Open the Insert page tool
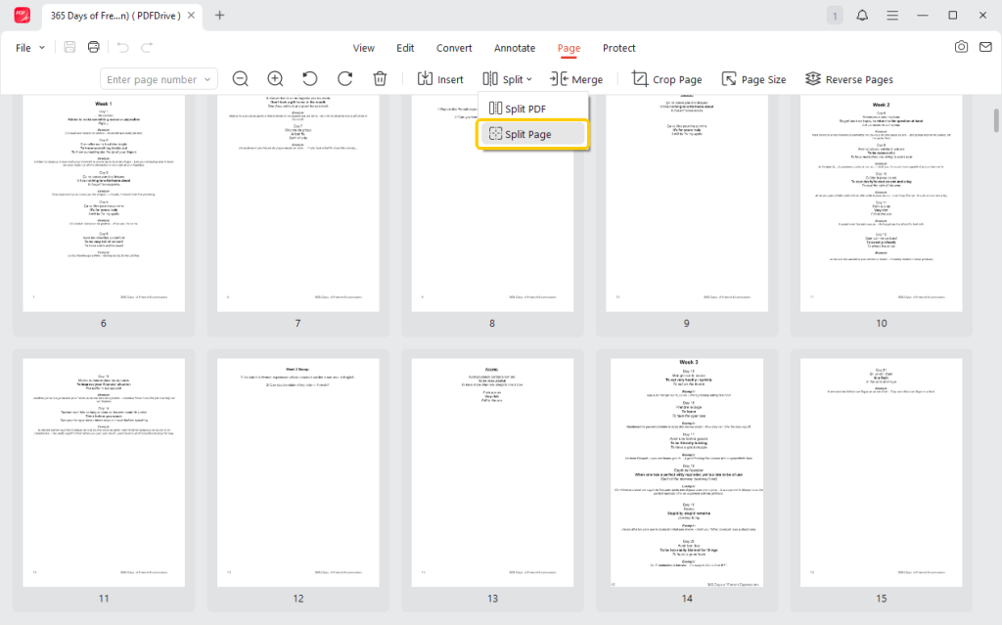 point(440,78)
